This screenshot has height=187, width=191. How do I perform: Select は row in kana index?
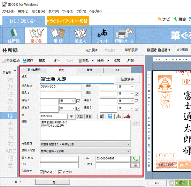coord(9,115)
